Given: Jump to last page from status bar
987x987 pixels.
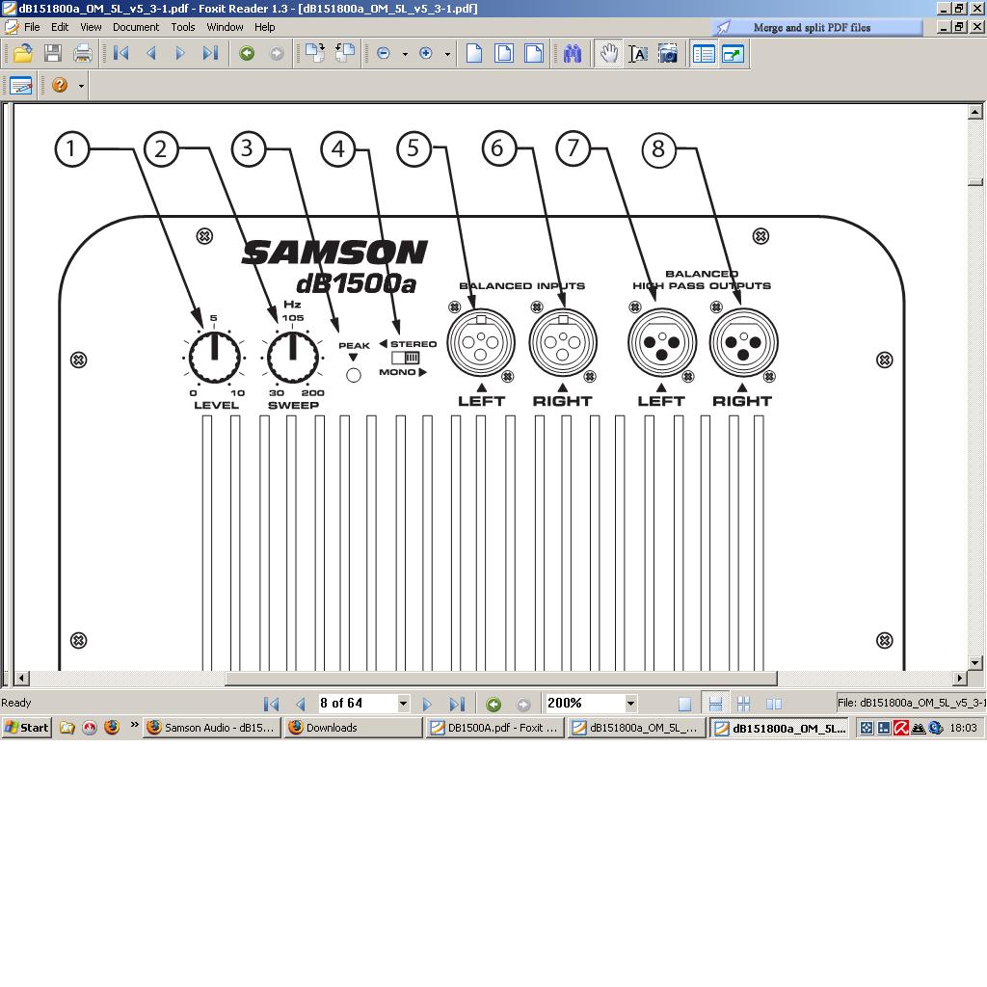Looking at the screenshot, I should [x=457, y=704].
